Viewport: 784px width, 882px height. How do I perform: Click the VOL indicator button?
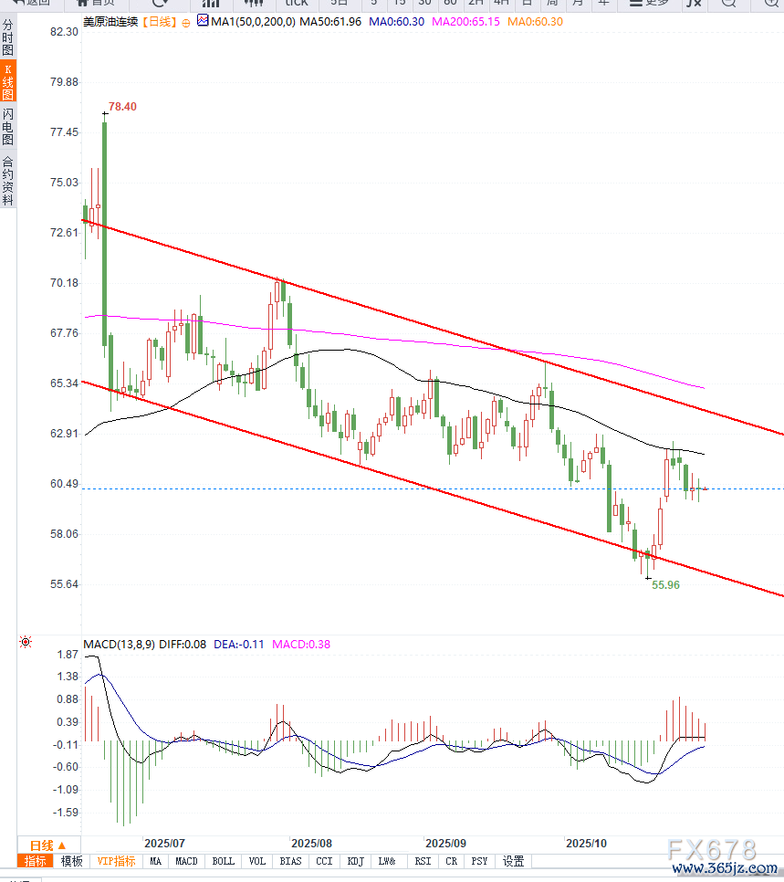point(257,861)
